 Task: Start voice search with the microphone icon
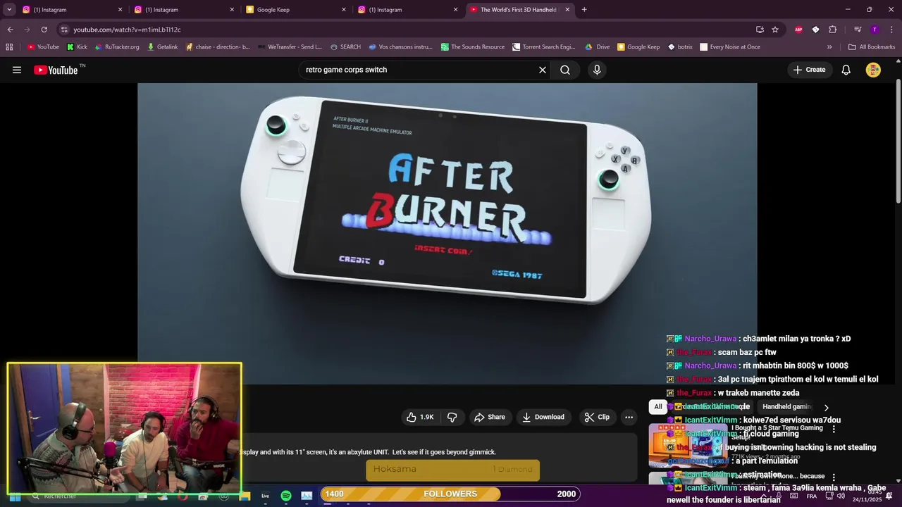point(597,70)
